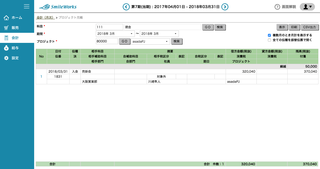The height and width of the screenshot is (169, 320).
Task: Click the 表示 button
Action: tap(282, 27)
